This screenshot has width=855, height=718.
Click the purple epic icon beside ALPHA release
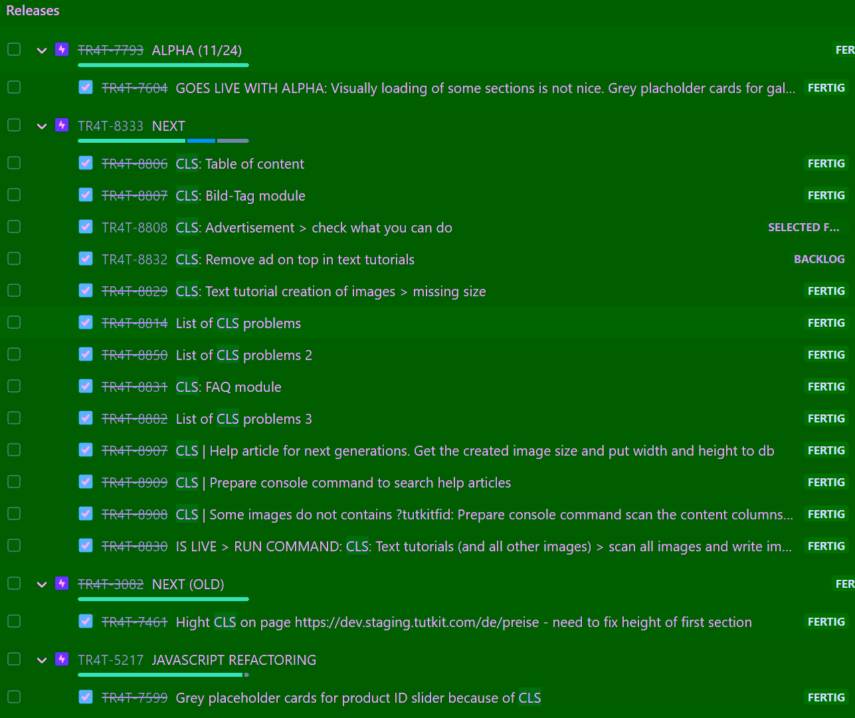62,49
